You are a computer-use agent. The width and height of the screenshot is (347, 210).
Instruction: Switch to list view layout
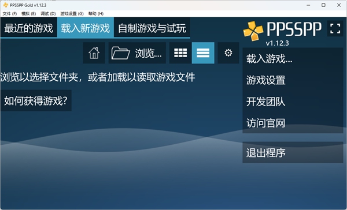tap(203, 53)
